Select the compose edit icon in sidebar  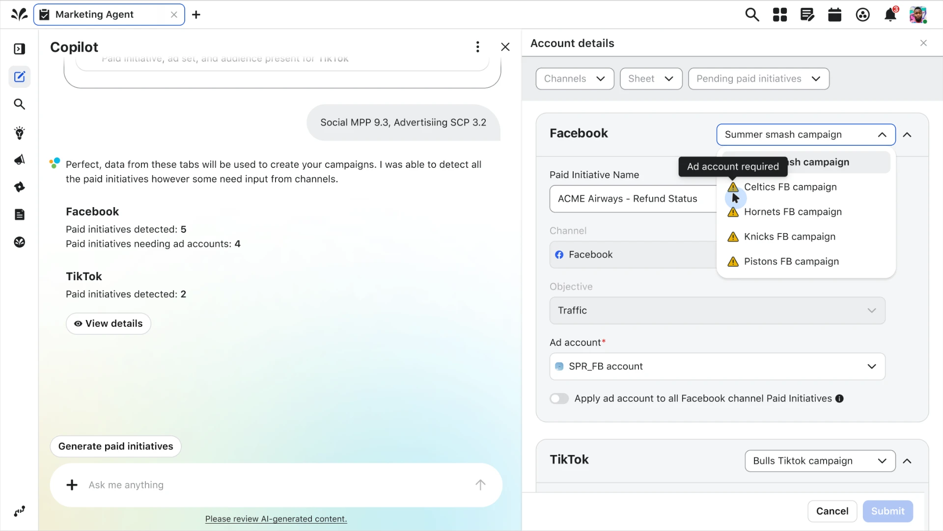[x=20, y=77]
